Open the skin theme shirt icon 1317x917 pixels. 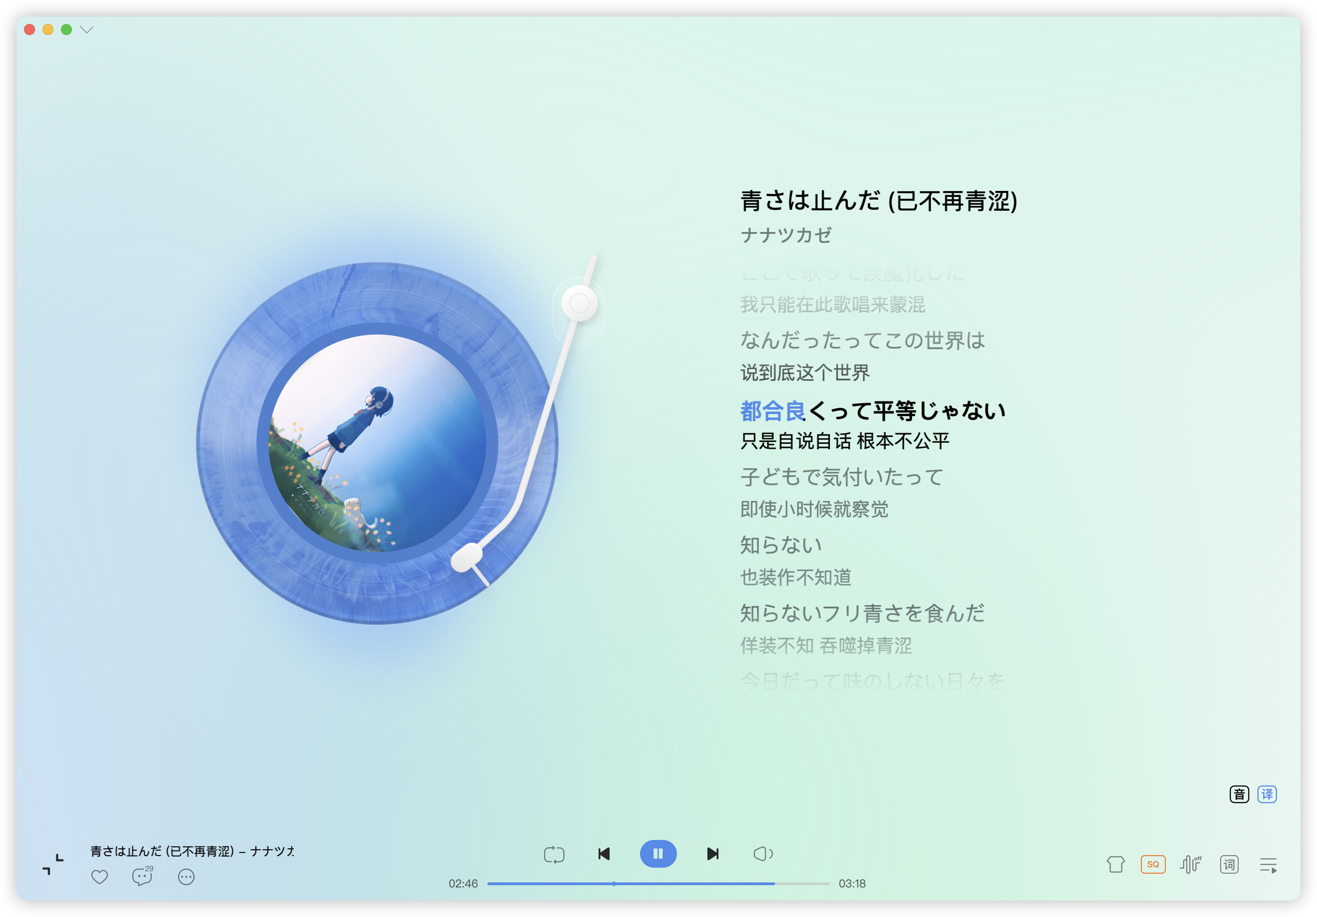point(1115,864)
